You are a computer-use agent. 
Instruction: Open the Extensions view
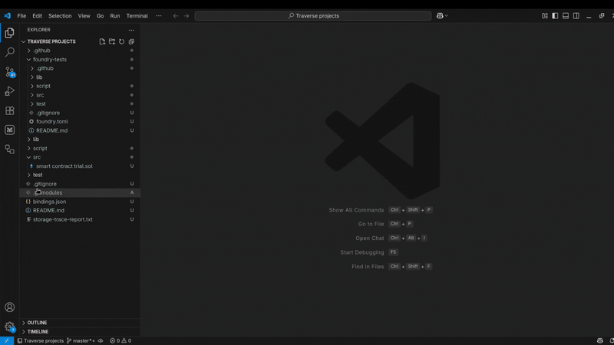click(9, 110)
